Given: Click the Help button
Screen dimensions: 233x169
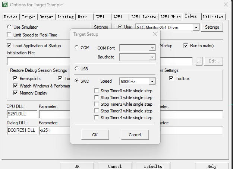Looking at the screenshot, I should coord(212,166).
